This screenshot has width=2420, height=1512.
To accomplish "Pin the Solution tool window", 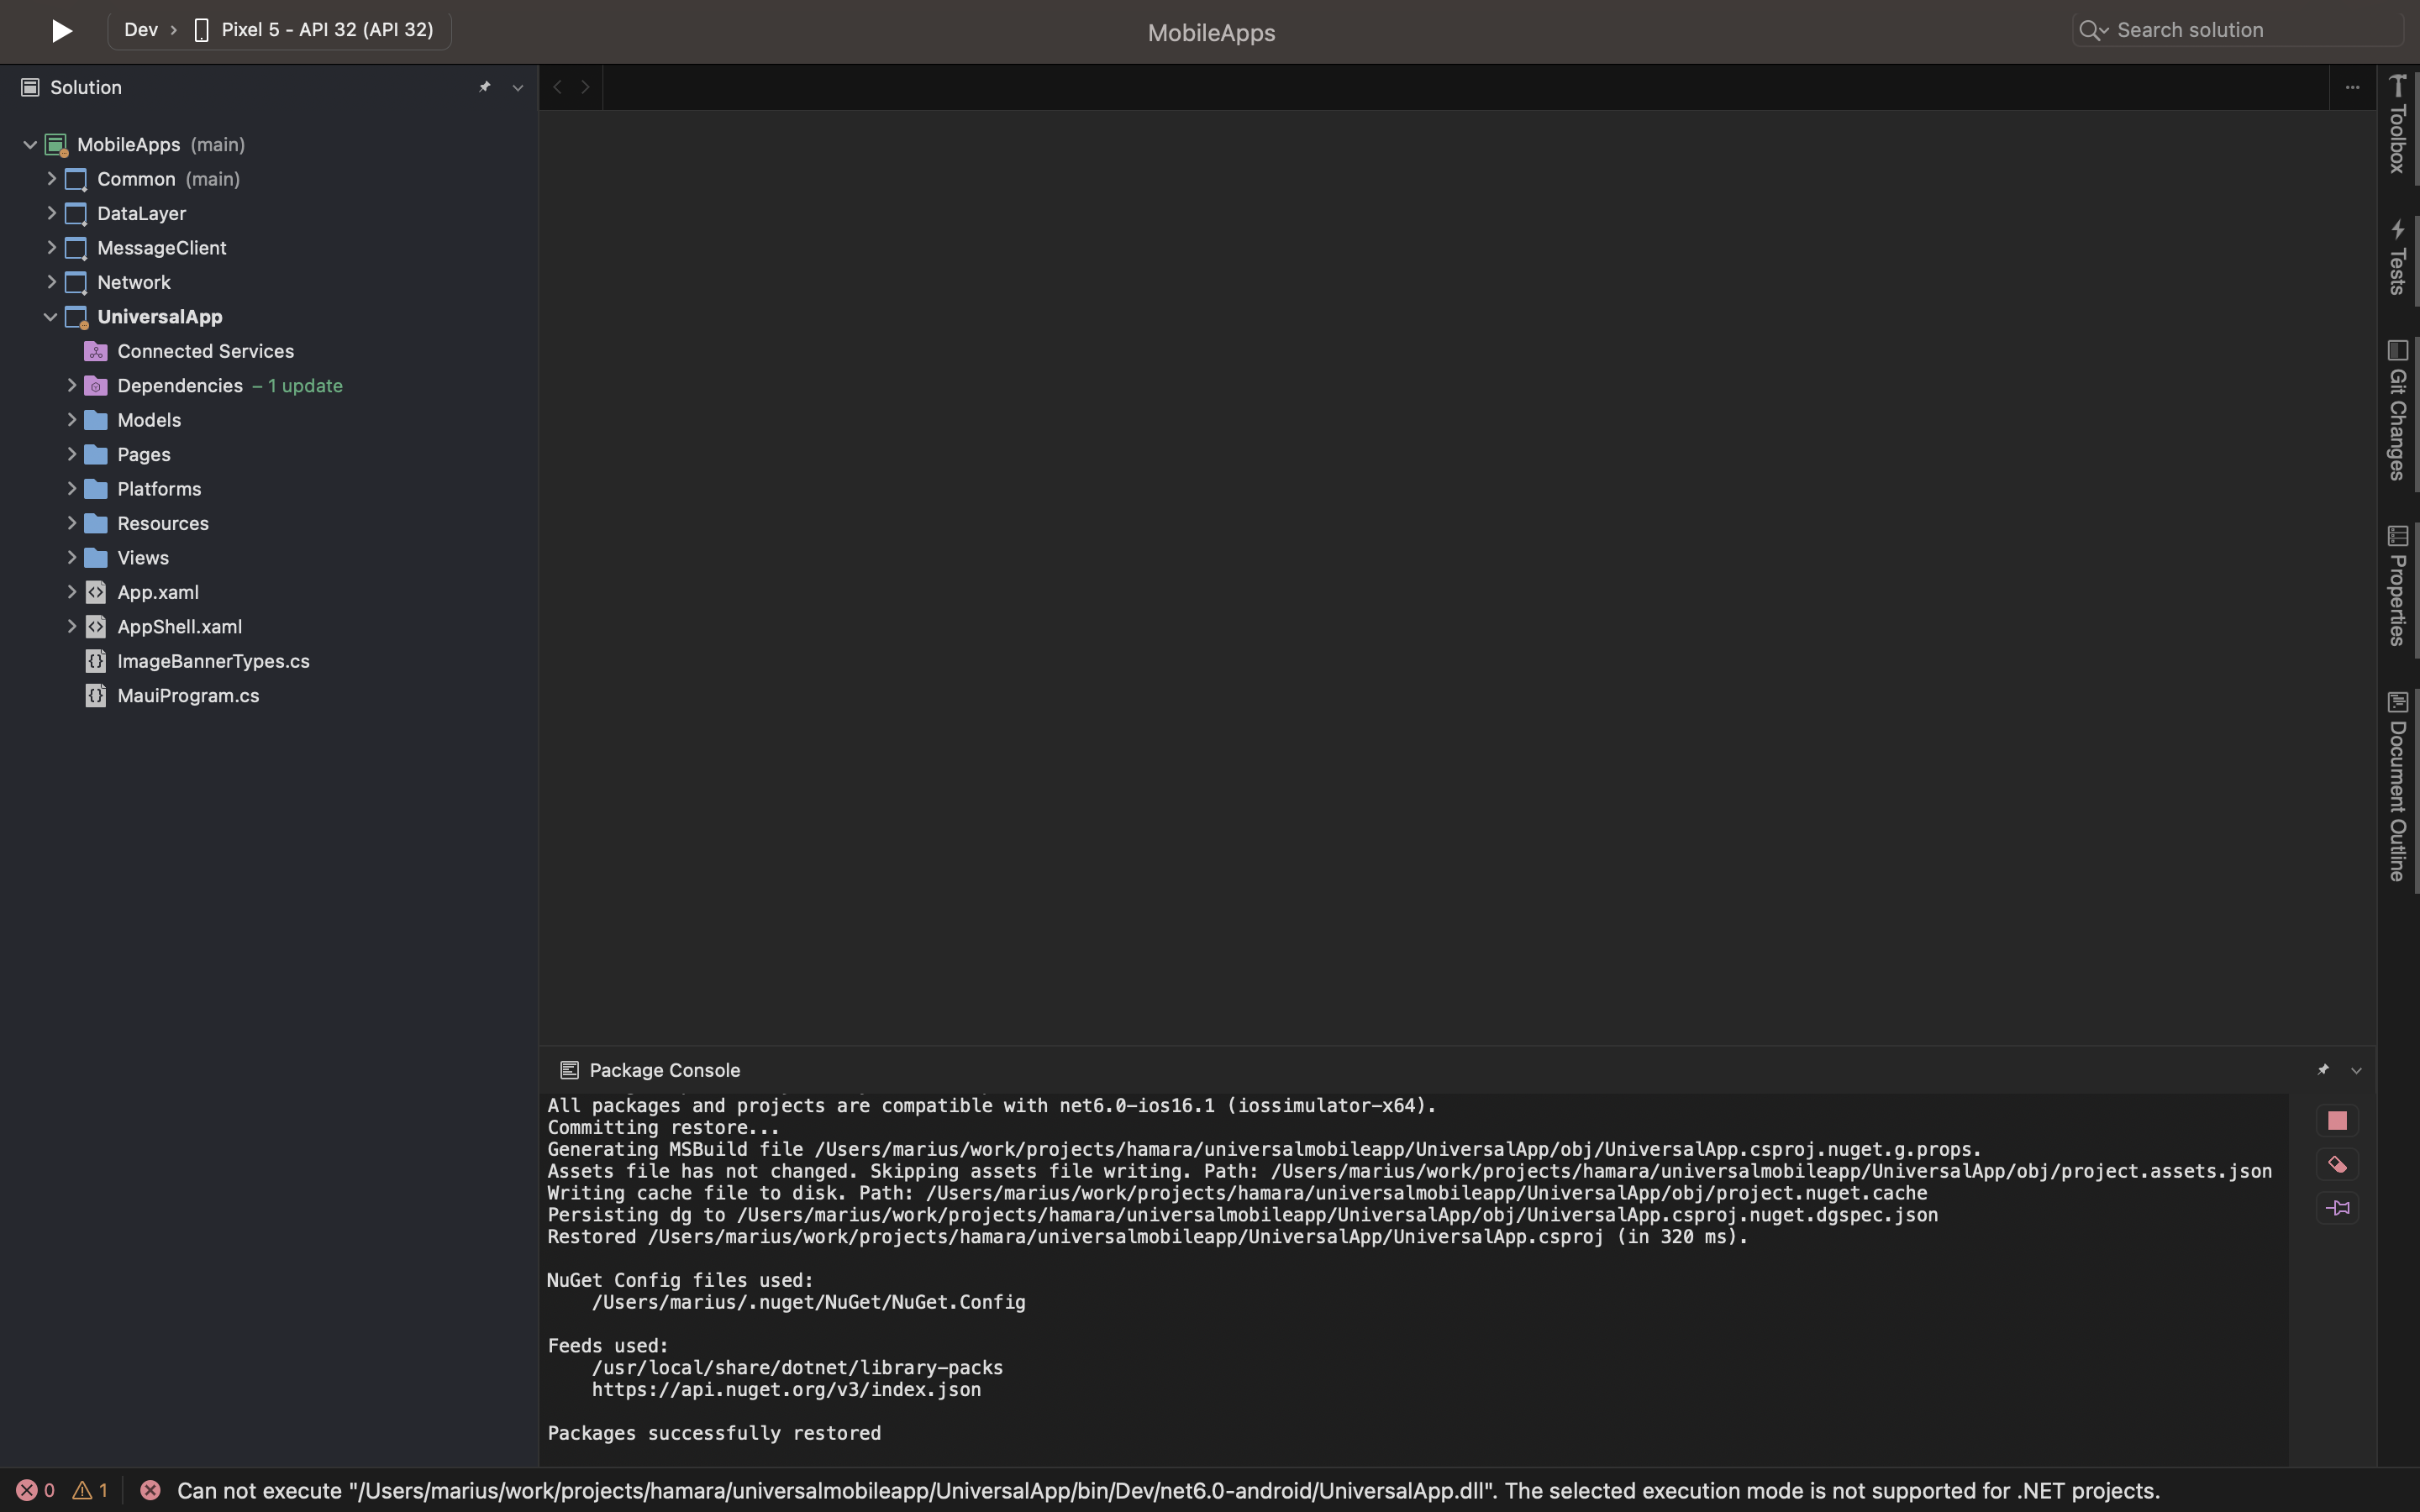I will pyautogui.click(x=485, y=87).
